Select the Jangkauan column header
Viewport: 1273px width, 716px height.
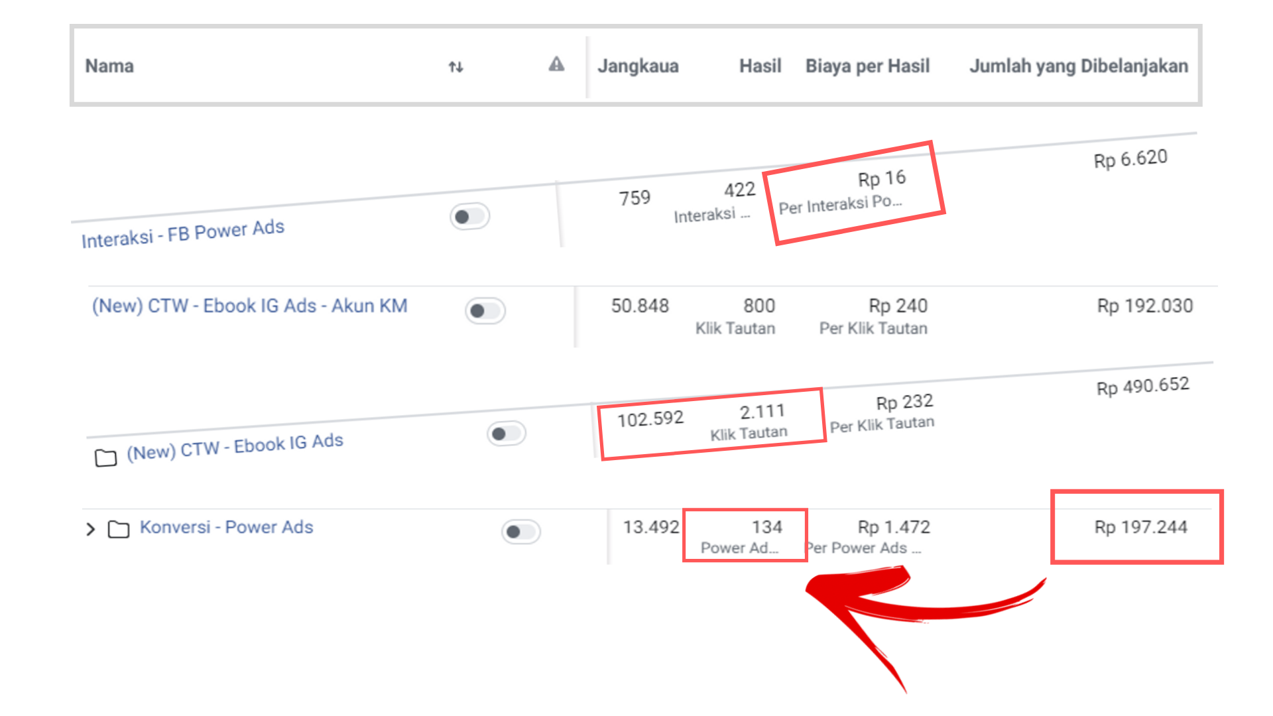[638, 66]
